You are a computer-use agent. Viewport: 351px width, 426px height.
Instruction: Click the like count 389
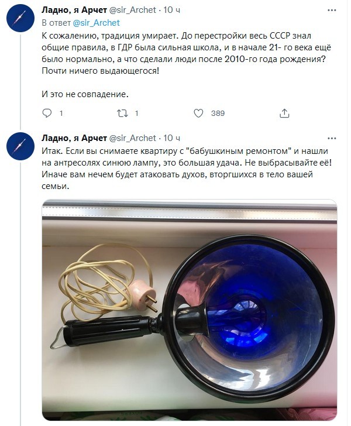coord(218,114)
